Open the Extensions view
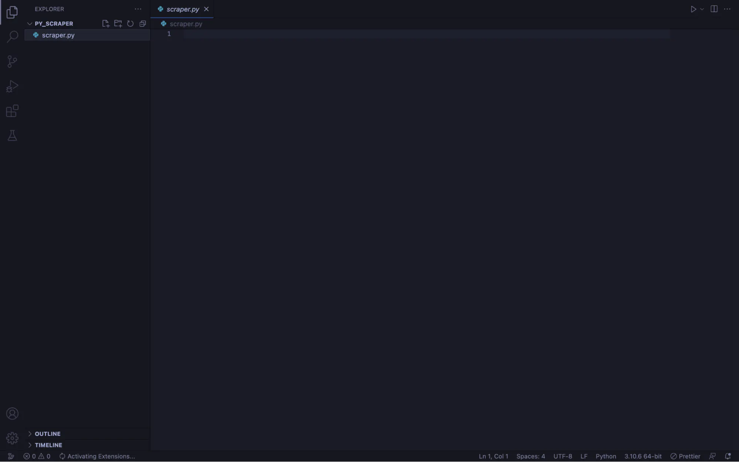 click(12, 111)
